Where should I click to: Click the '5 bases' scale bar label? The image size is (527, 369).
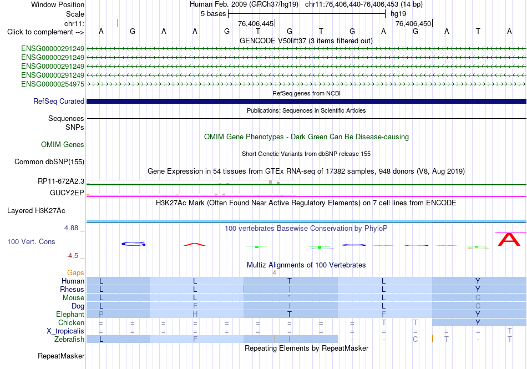[x=214, y=14]
